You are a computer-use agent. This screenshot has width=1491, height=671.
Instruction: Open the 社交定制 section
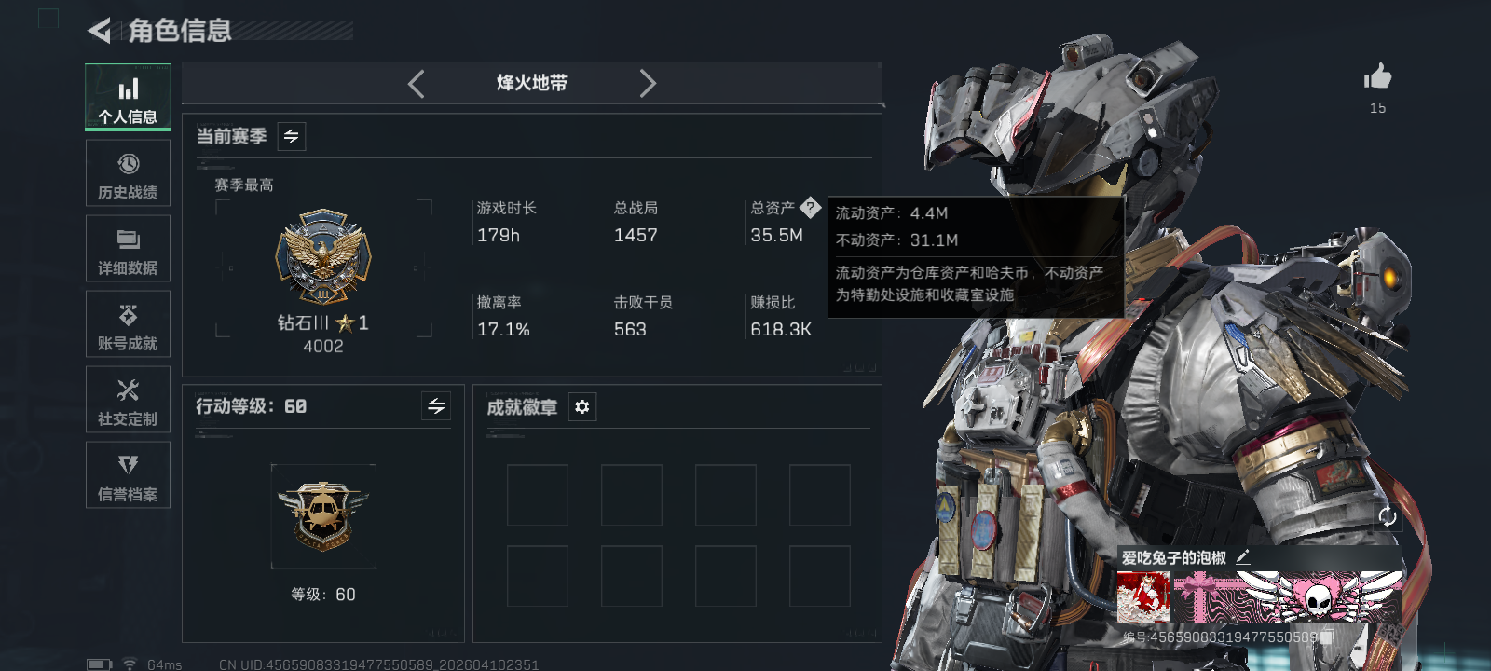(x=128, y=400)
